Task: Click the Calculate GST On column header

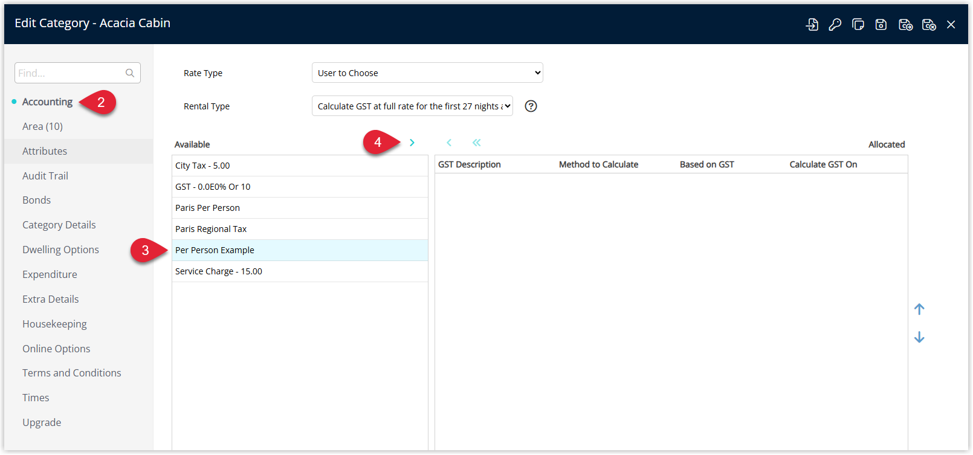Action: tap(823, 164)
